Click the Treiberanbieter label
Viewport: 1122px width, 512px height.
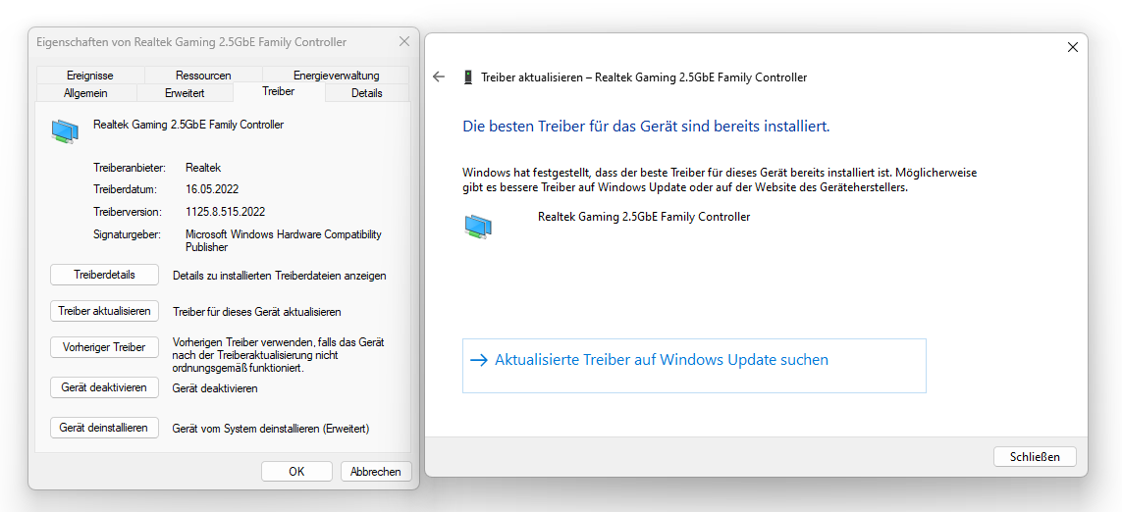[x=130, y=168]
